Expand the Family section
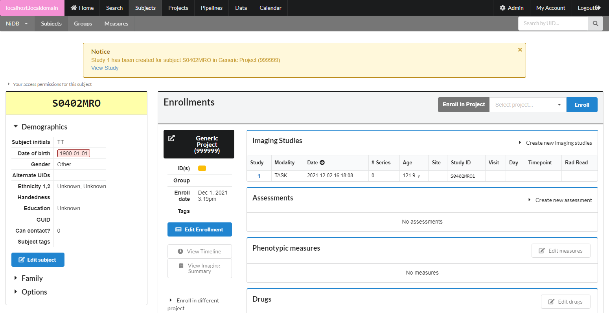Viewport: 609px width, 313px height. click(16, 278)
